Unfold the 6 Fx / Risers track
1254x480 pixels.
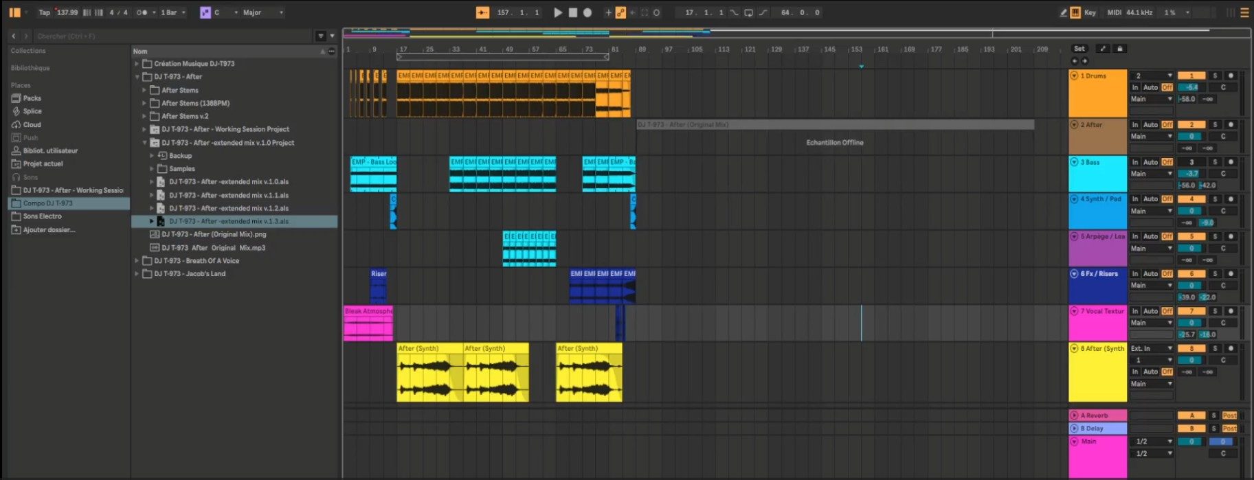[1074, 273]
